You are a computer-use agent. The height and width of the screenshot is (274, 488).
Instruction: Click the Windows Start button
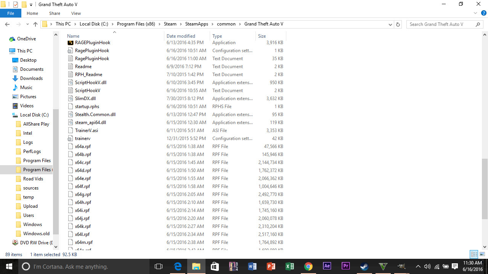[x=9, y=266]
